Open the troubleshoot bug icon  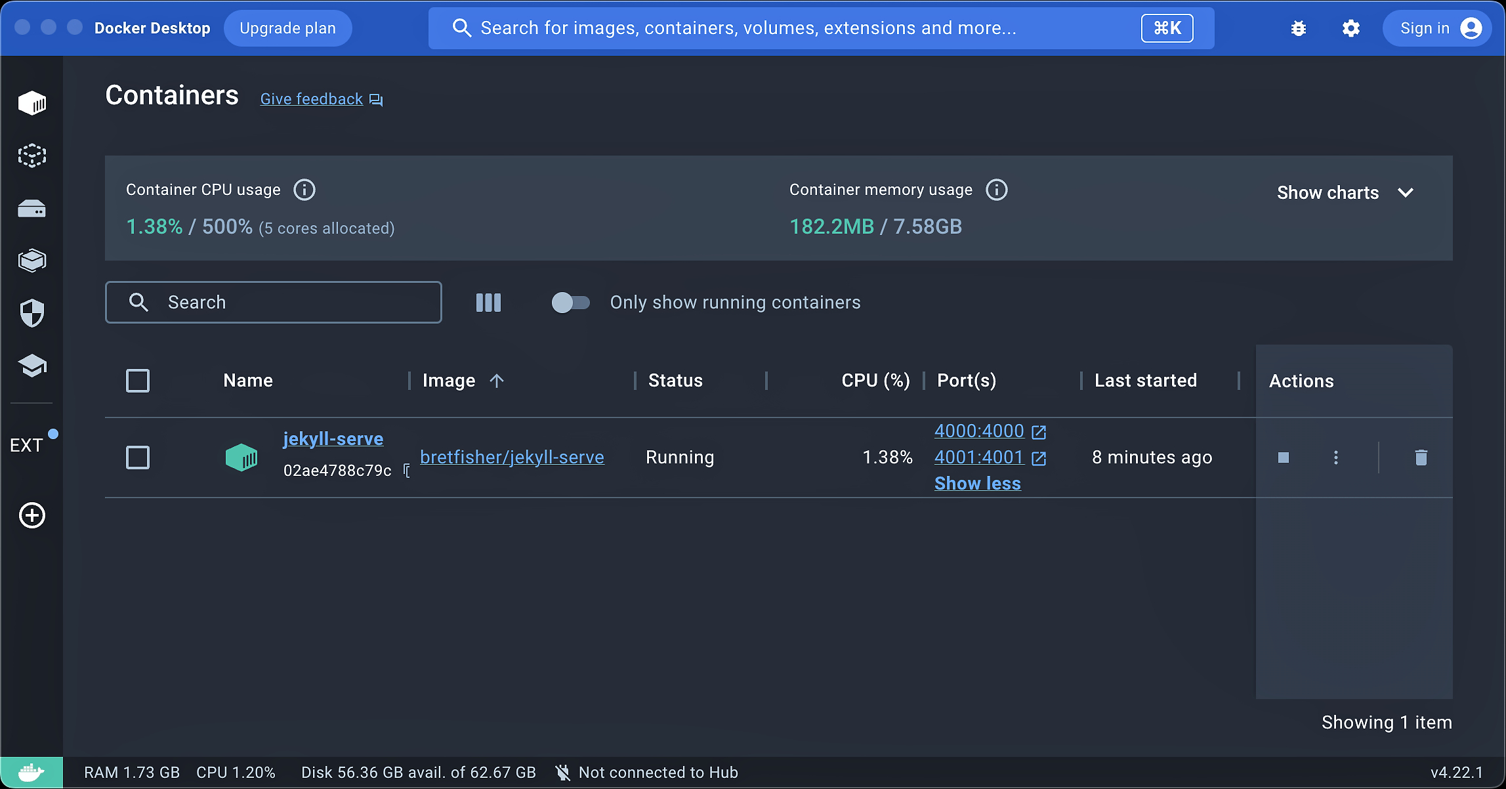tap(1298, 28)
